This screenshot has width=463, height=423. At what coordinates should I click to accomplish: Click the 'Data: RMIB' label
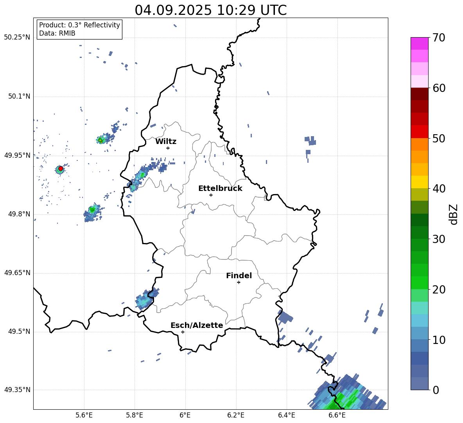coord(57,33)
